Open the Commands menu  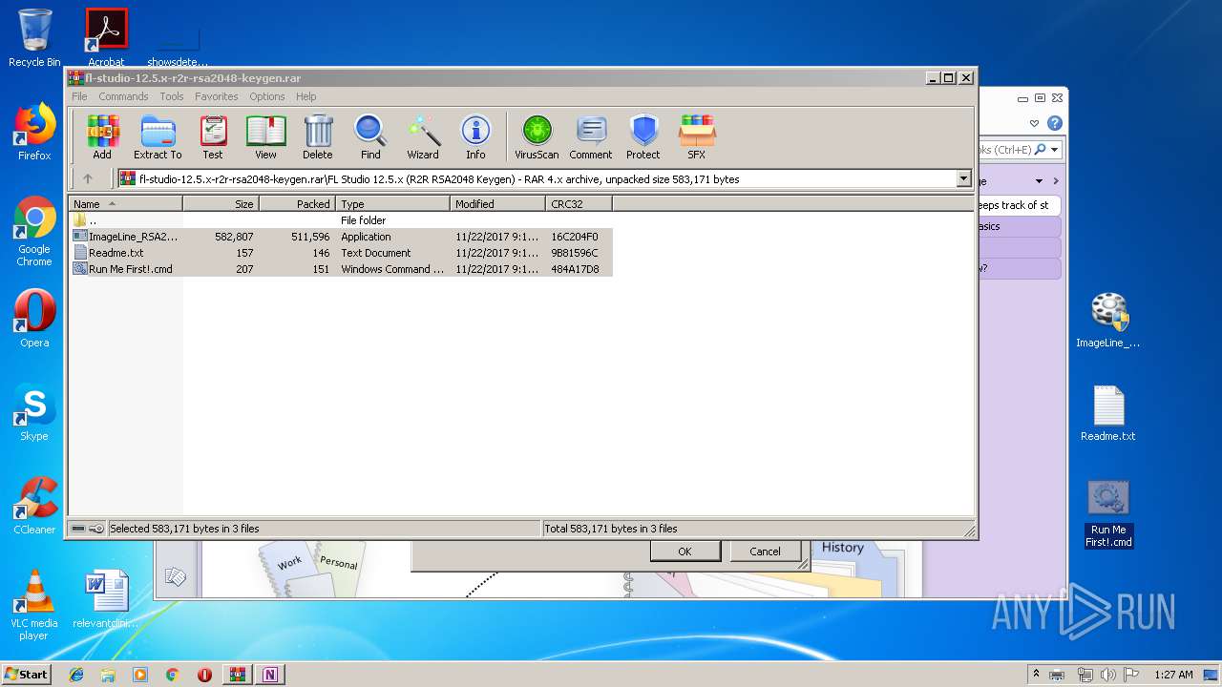pyautogui.click(x=123, y=96)
